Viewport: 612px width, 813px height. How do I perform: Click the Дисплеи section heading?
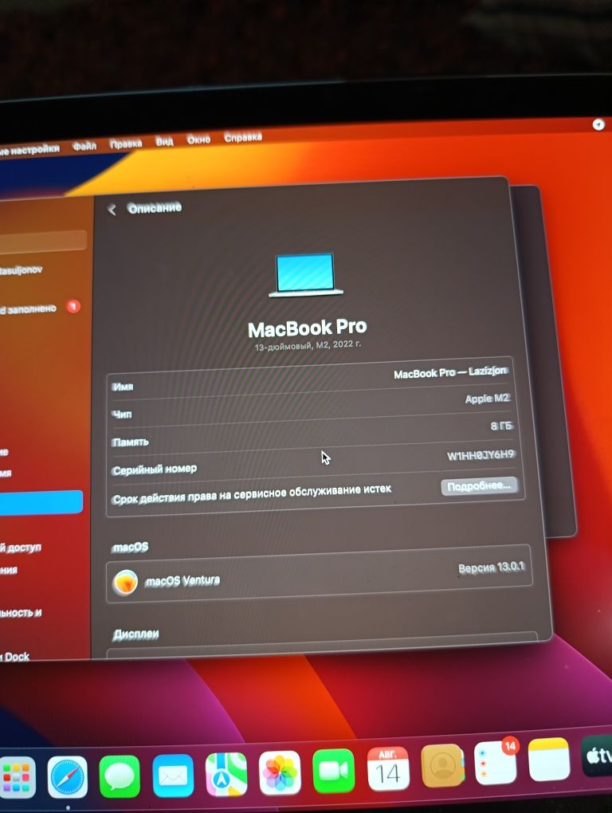tap(135, 634)
